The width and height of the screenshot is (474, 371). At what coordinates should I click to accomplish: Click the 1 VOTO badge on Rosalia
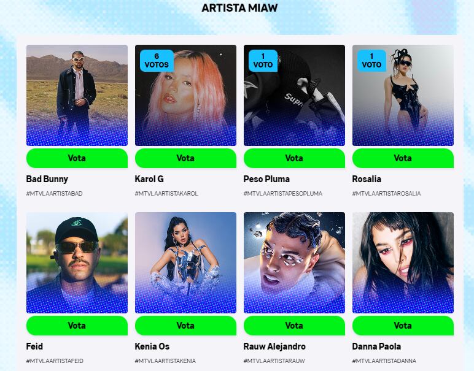pyautogui.click(x=371, y=61)
